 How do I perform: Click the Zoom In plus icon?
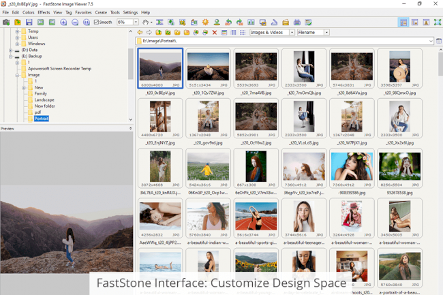[x=63, y=22]
